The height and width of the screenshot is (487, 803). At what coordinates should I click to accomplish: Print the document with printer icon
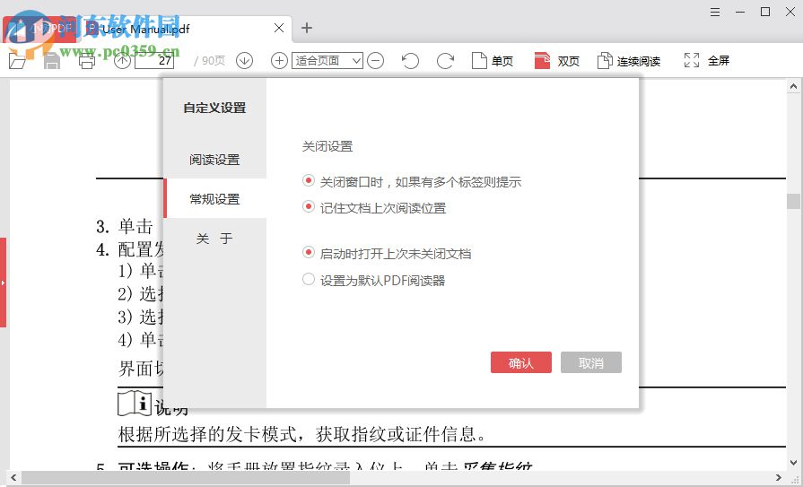(x=86, y=60)
